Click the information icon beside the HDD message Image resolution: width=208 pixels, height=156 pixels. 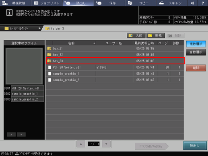(9, 13)
